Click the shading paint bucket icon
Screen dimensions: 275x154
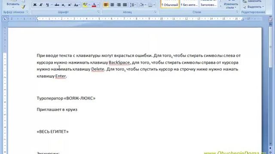[141, 5]
